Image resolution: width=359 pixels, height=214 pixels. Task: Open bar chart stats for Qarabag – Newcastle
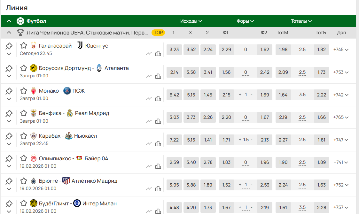[158, 143]
